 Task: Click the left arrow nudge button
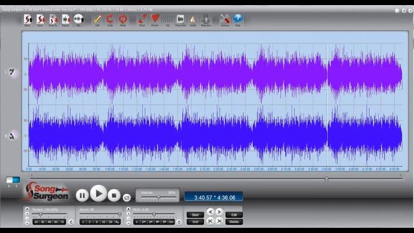point(210,212)
